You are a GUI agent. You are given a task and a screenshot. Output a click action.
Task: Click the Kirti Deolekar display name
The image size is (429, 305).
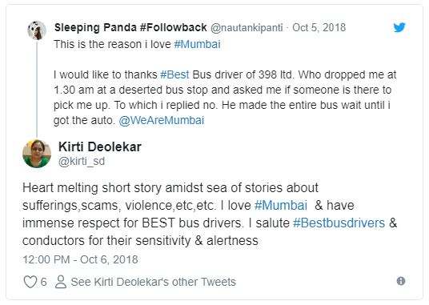point(100,146)
